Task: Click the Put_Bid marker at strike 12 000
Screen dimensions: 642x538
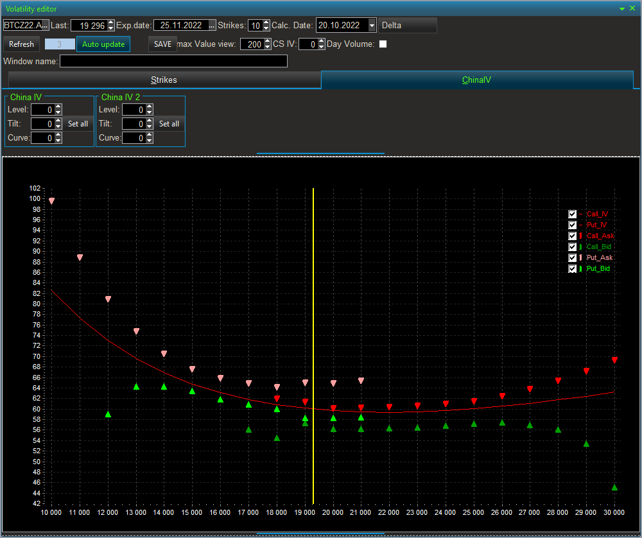Action: 108,414
